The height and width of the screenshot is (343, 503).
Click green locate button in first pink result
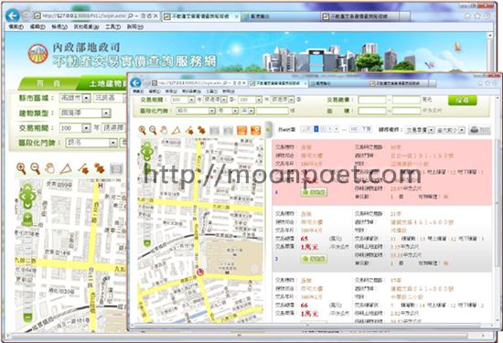click(x=314, y=192)
